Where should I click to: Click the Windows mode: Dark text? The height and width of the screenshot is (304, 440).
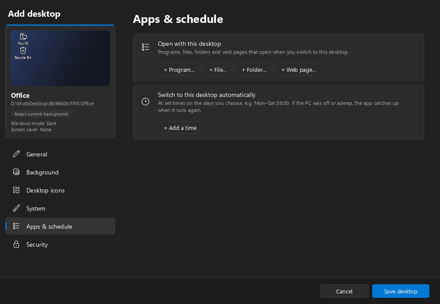(34, 123)
